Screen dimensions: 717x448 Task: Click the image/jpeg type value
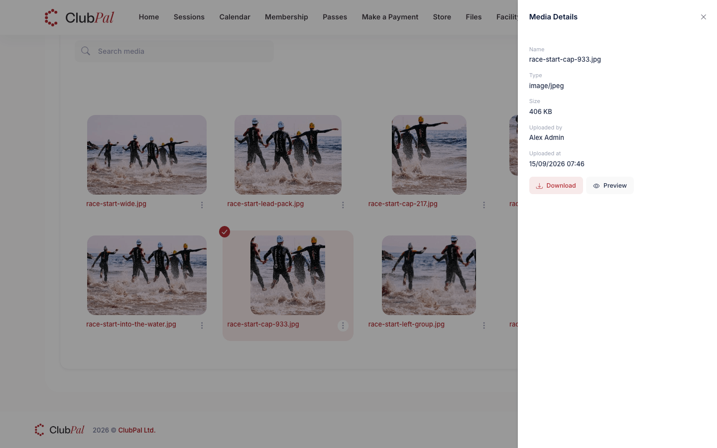click(546, 86)
